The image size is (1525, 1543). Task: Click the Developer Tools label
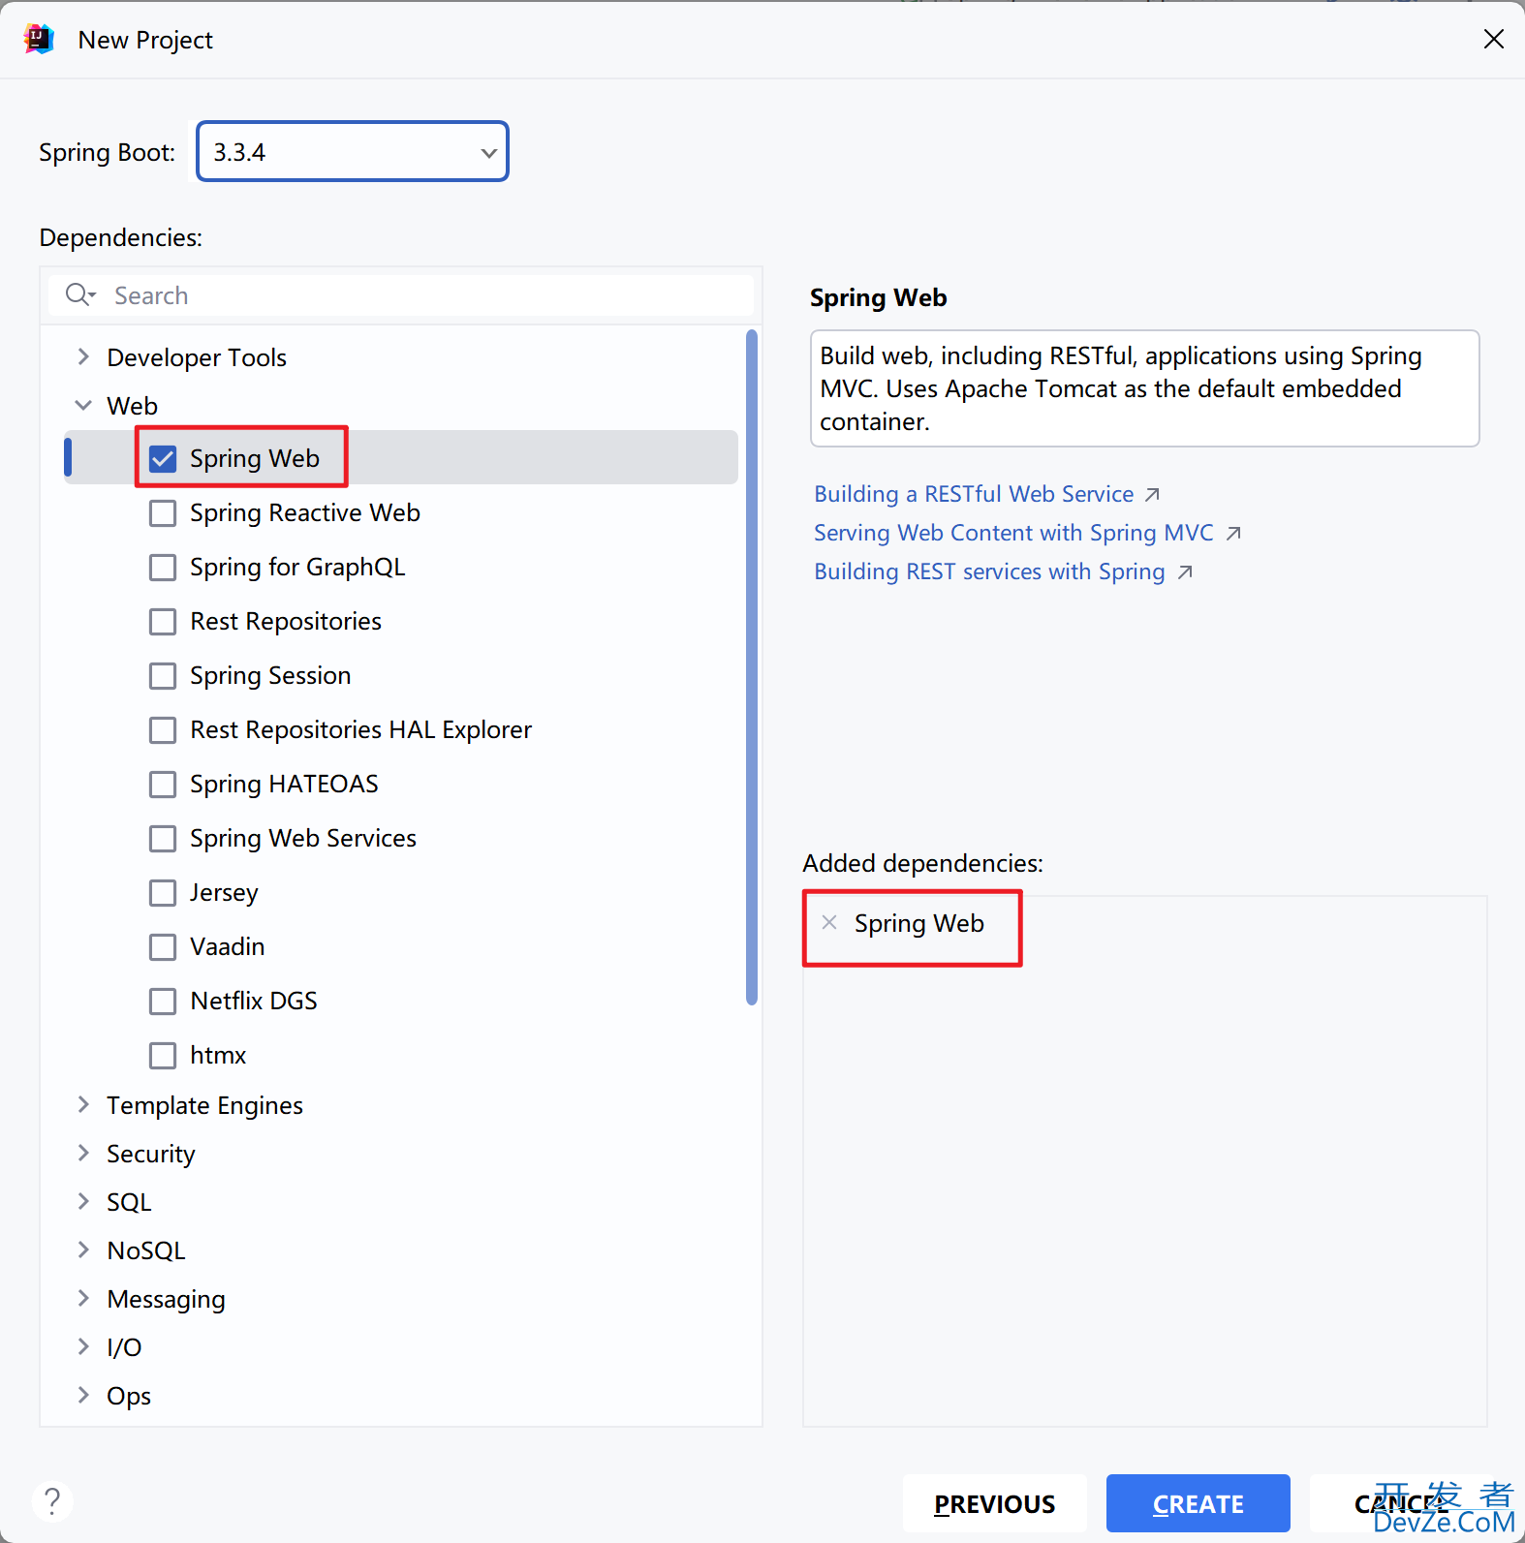click(x=197, y=357)
